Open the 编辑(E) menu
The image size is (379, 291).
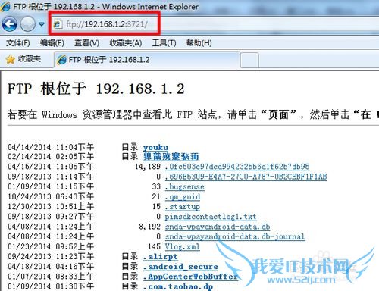[x=52, y=43]
